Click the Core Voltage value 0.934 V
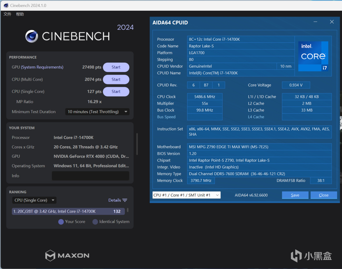 click(x=296, y=85)
